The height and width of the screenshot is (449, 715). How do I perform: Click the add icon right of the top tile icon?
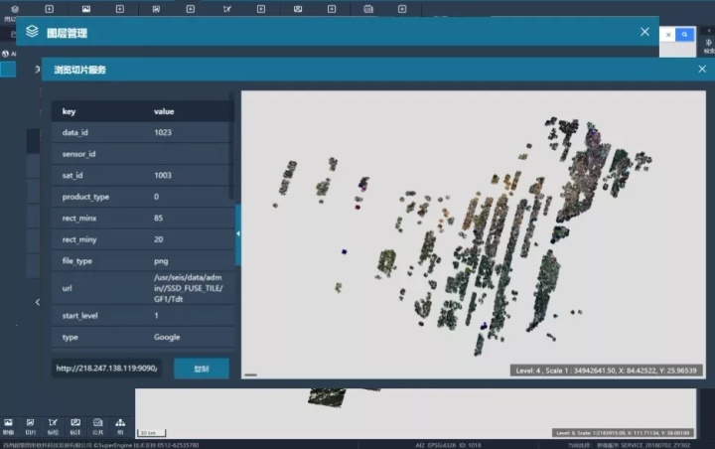tap(191, 9)
